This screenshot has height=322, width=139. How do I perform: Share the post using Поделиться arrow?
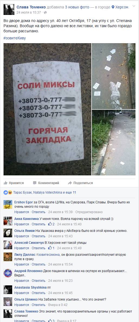click(x=80, y=183)
